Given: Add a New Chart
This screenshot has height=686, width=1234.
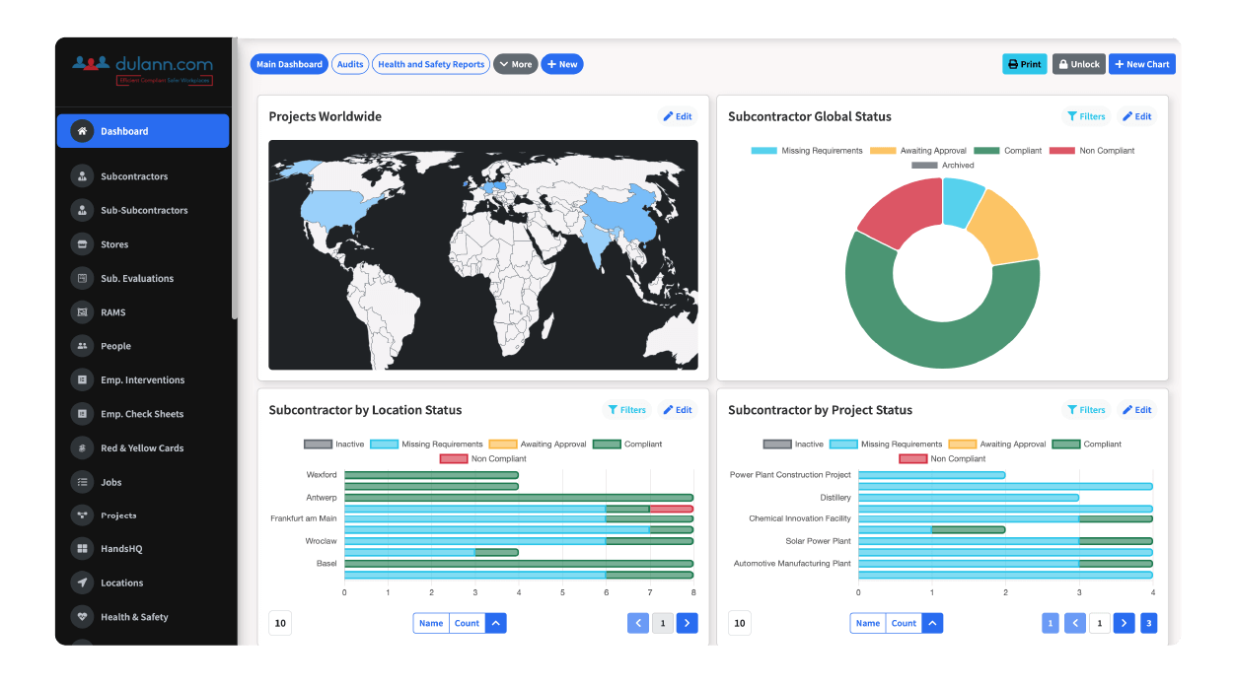Looking at the screenshot, I should (x=1142, y=64).
